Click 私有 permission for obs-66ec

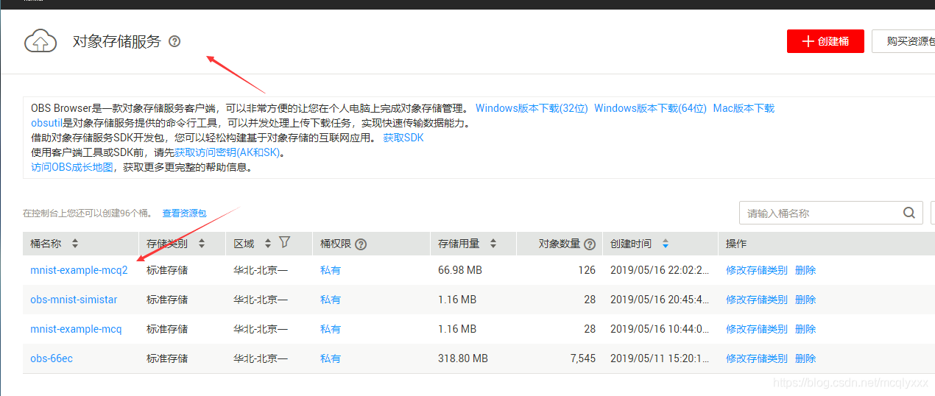click(331, 358)
